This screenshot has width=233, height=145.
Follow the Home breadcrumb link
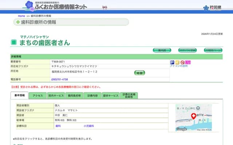pos(21,16)
